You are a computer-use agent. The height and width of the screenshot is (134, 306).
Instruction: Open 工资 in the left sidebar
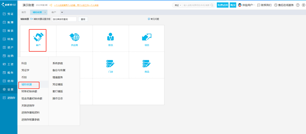pos(8,64)
